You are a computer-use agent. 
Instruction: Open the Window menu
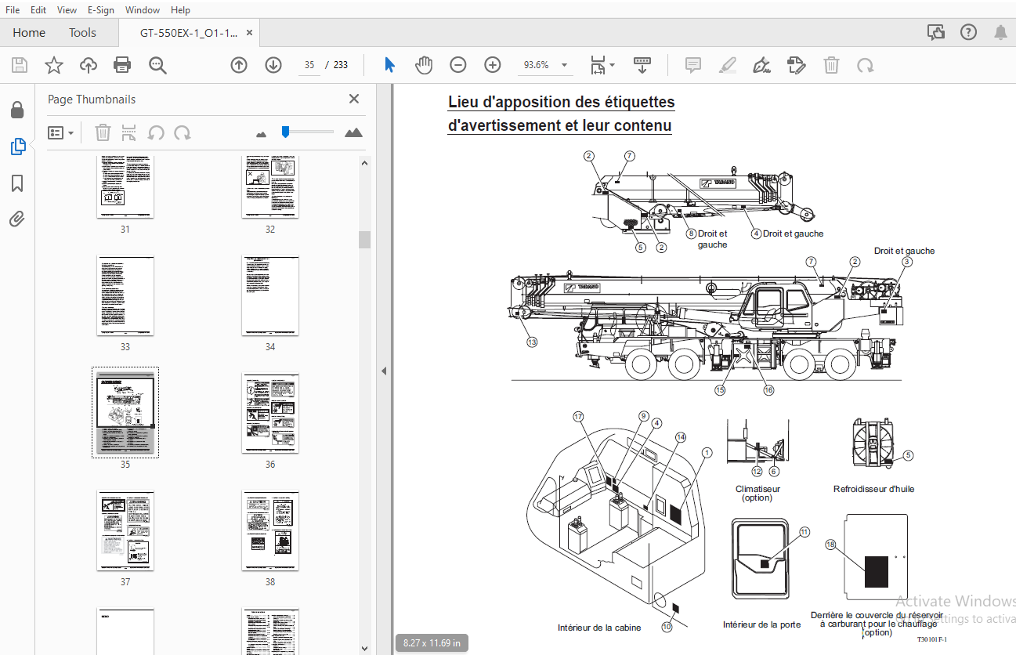143,9
